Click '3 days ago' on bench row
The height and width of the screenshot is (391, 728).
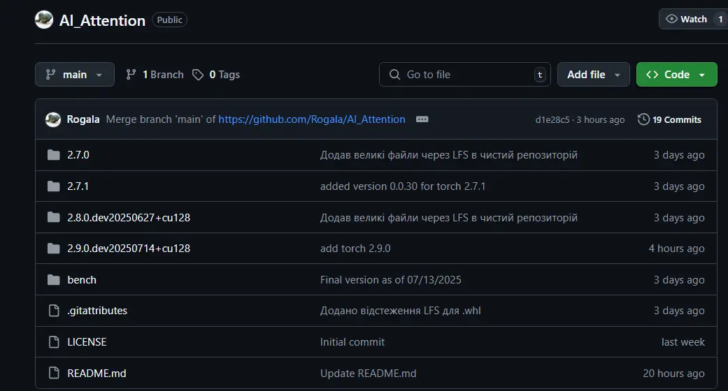click(679, 280)
